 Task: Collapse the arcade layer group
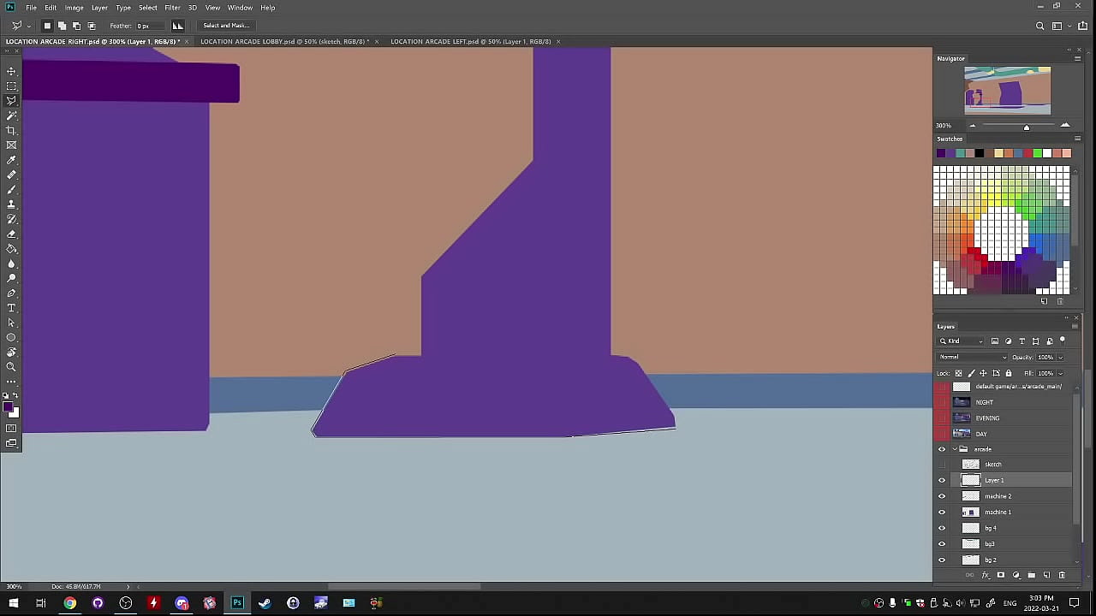(955, 449)
